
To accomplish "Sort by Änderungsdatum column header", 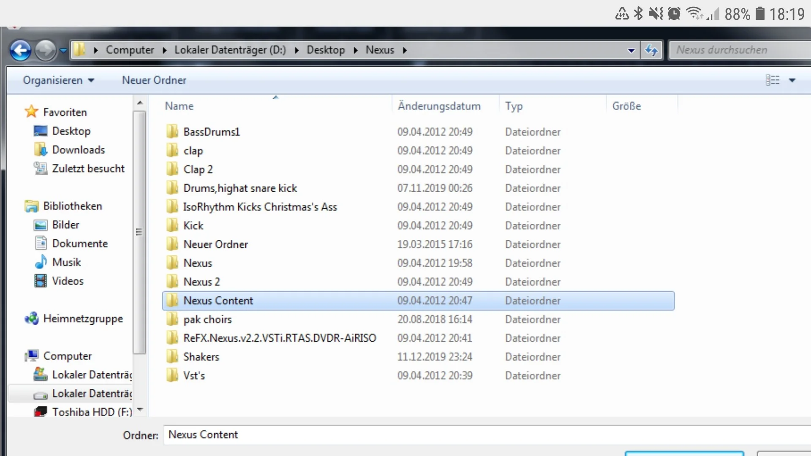I will point(439,106).
